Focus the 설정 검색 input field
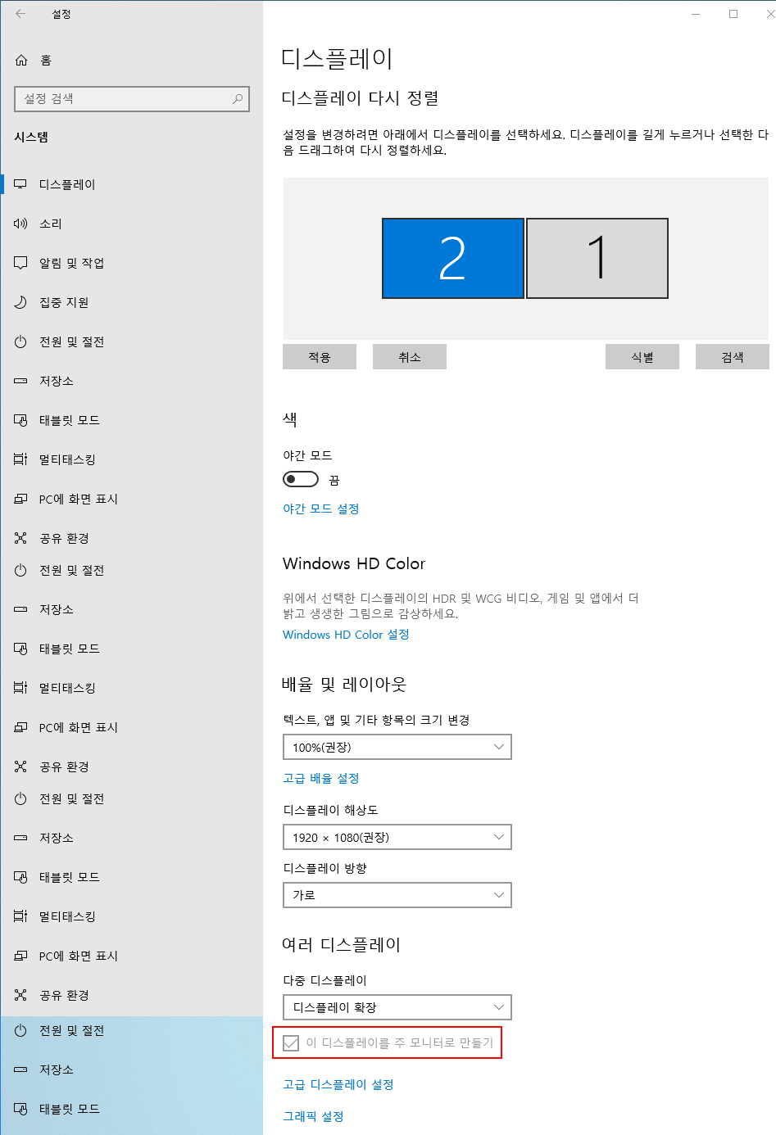 coord(132,98)
